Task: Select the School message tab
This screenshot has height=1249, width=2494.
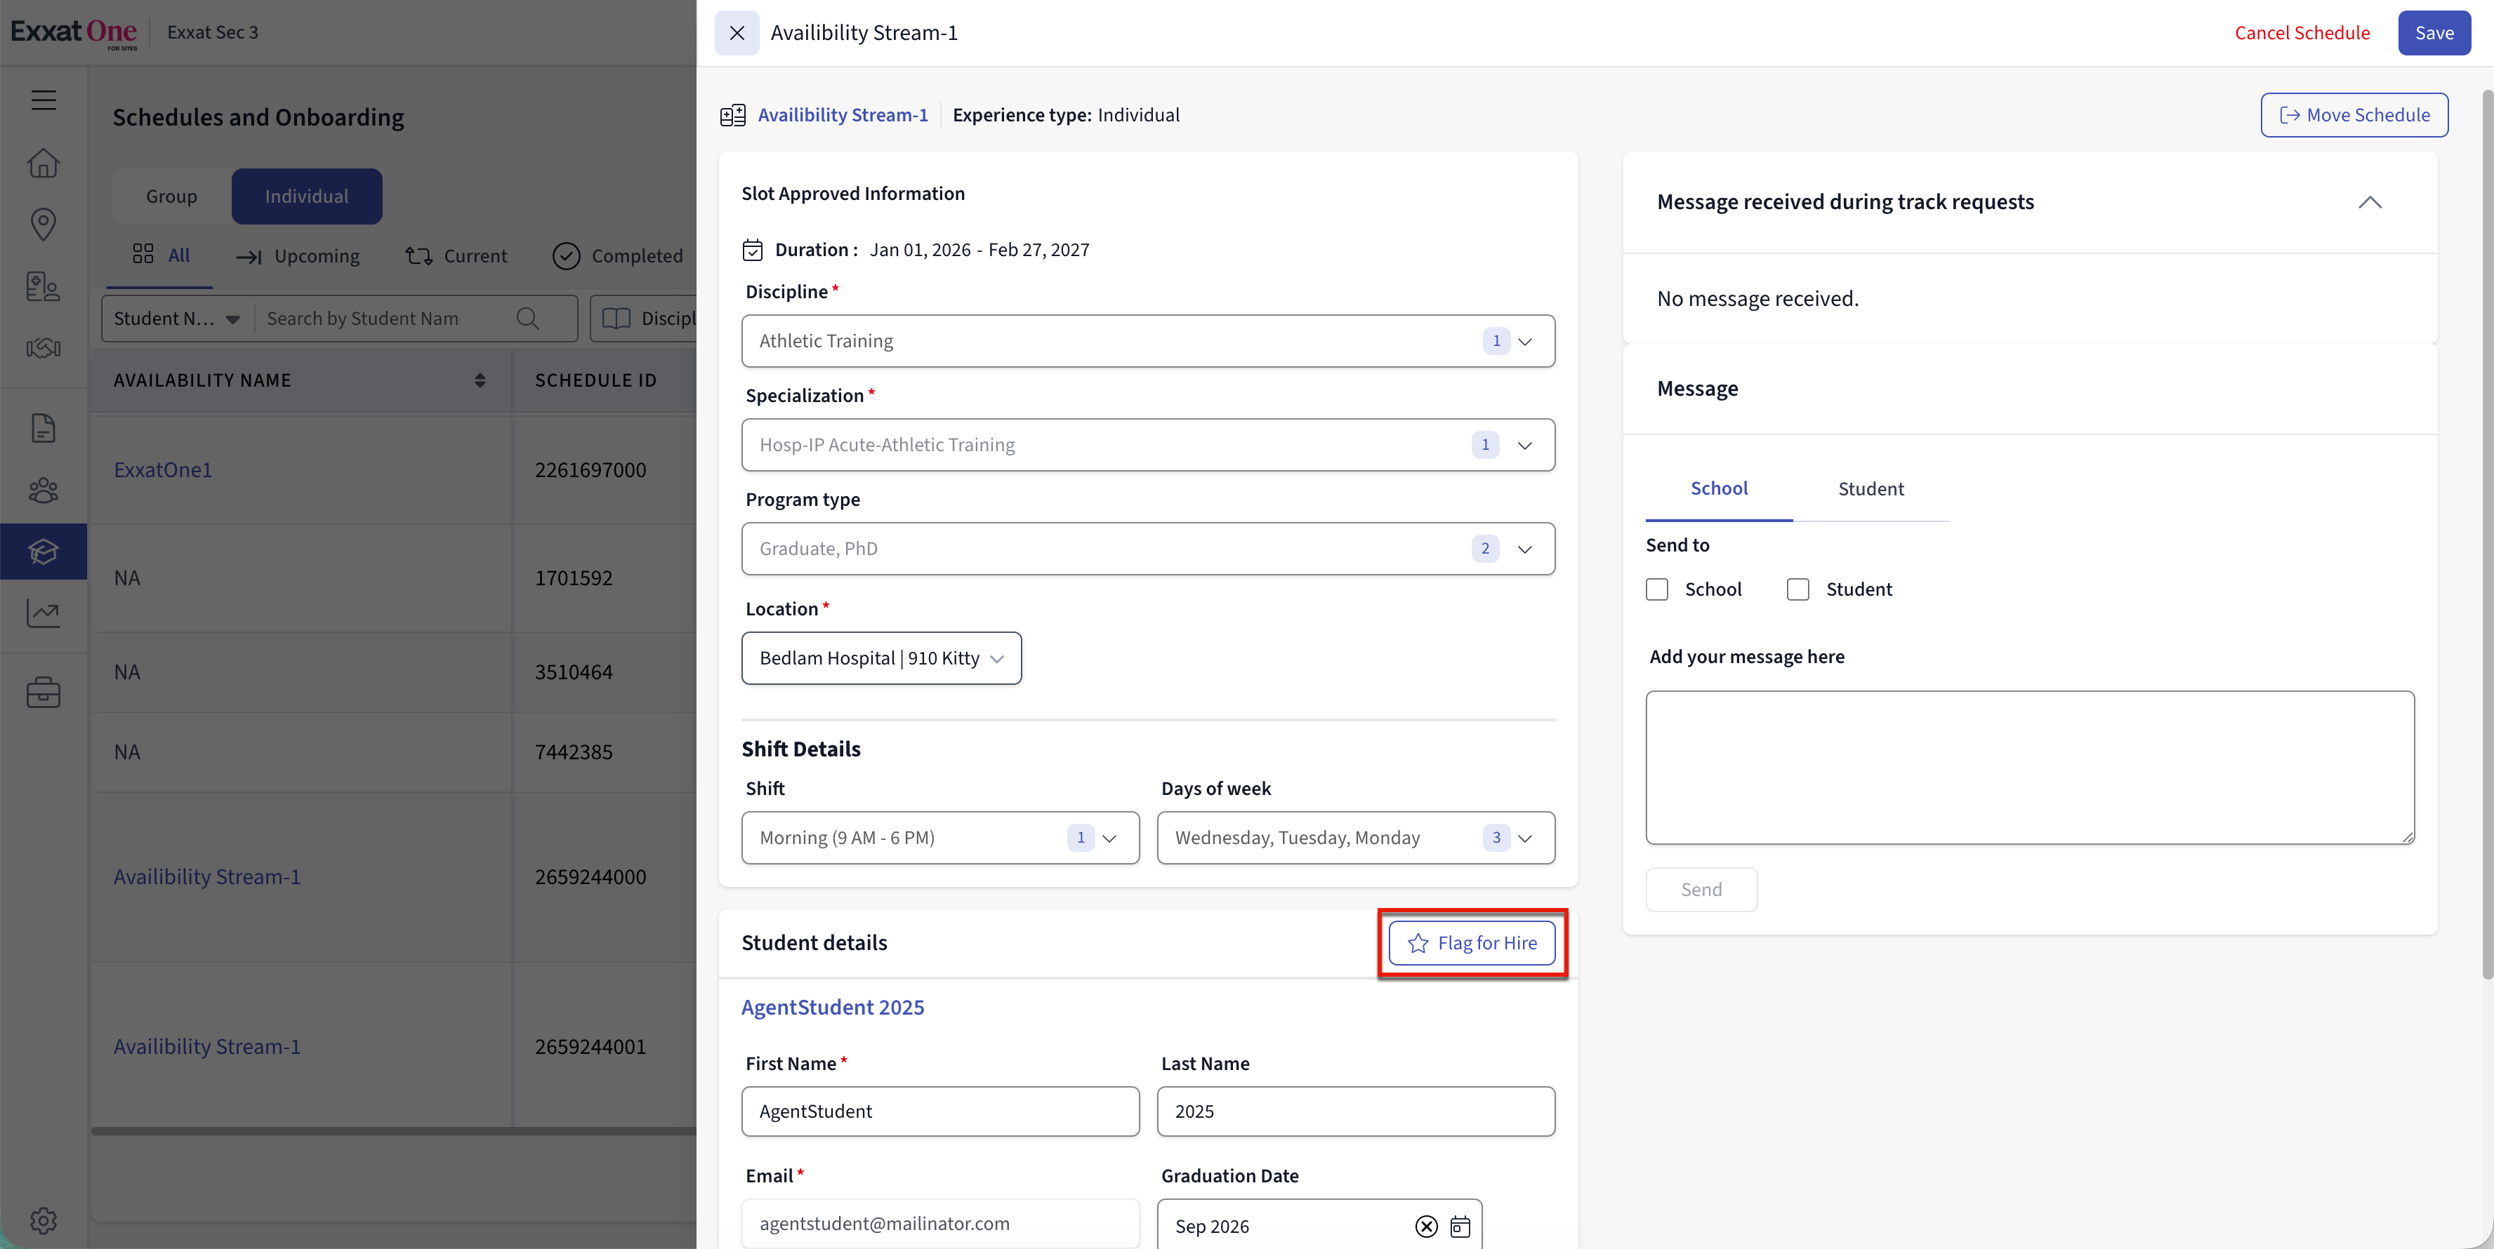Action: pos(1719,488)
